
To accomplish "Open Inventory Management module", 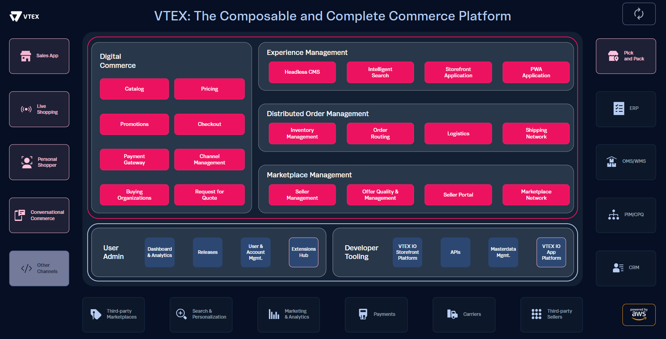I will (302, 133).
